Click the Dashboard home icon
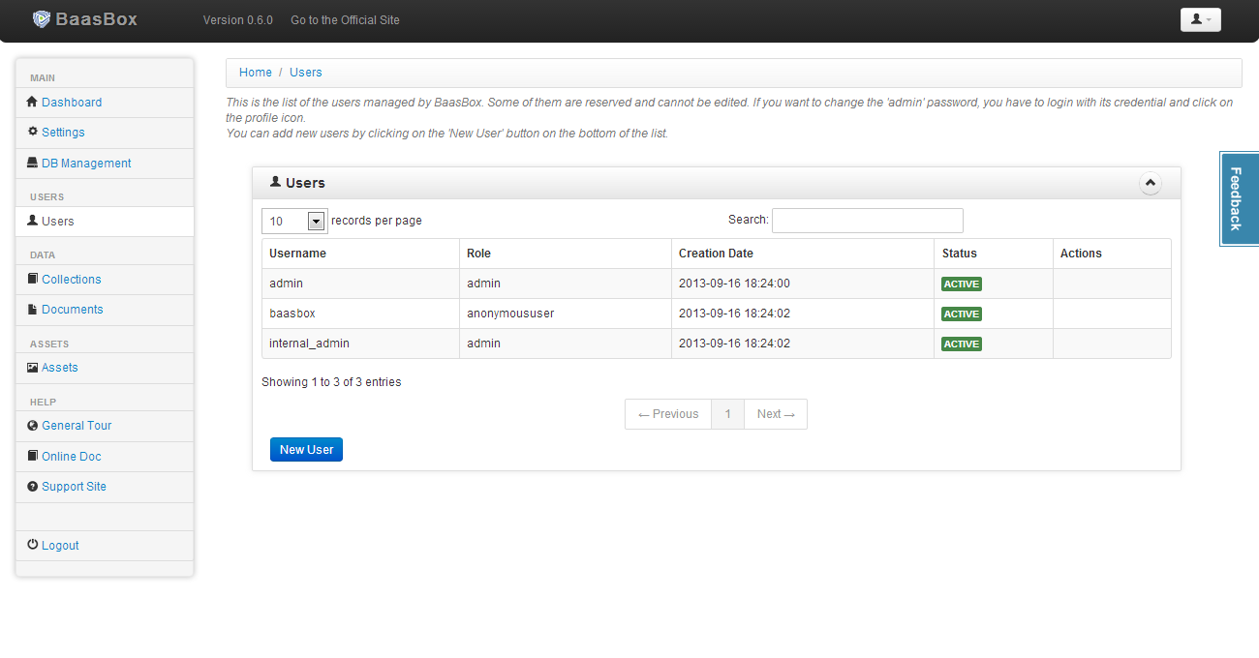 32,102
